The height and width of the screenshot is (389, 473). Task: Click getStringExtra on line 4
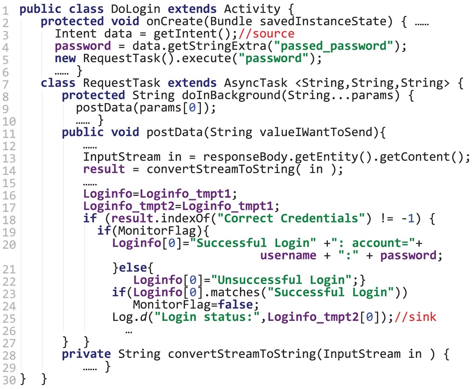217,46
